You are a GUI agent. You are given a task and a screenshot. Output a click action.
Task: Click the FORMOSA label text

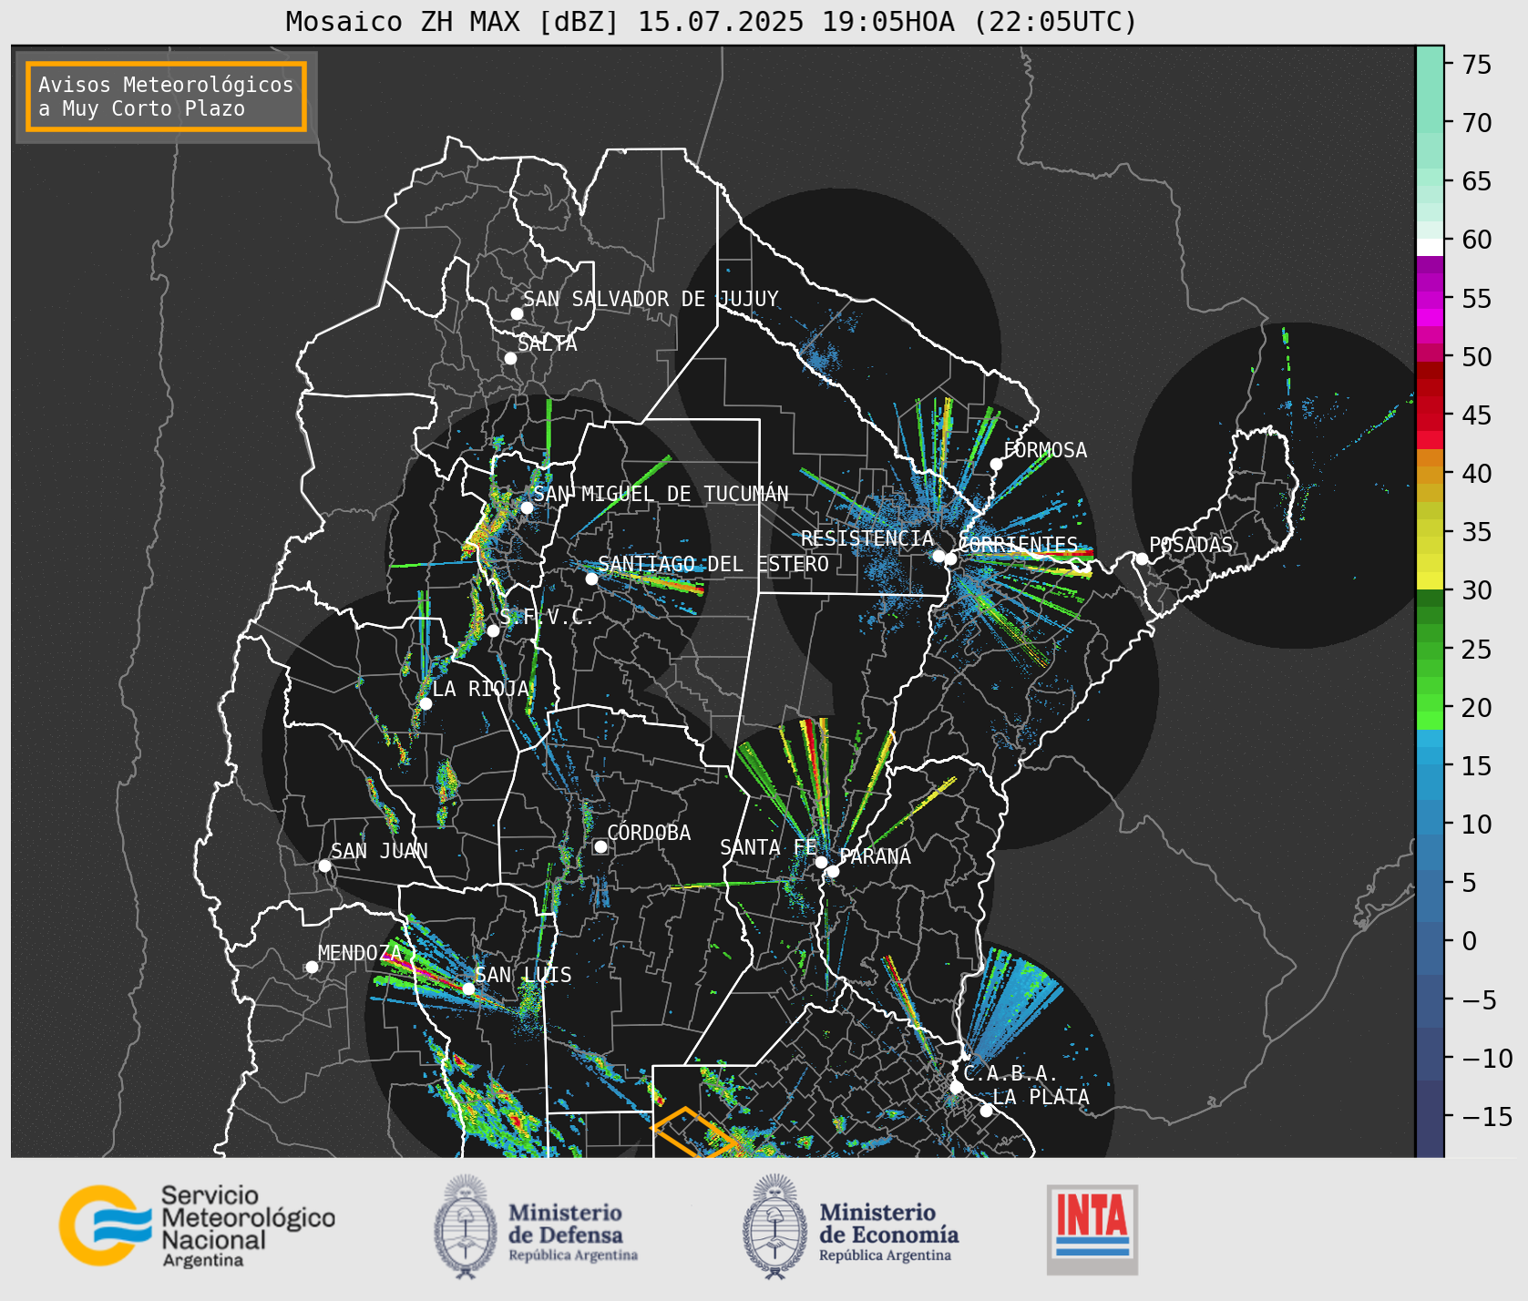click(1045, 450)
